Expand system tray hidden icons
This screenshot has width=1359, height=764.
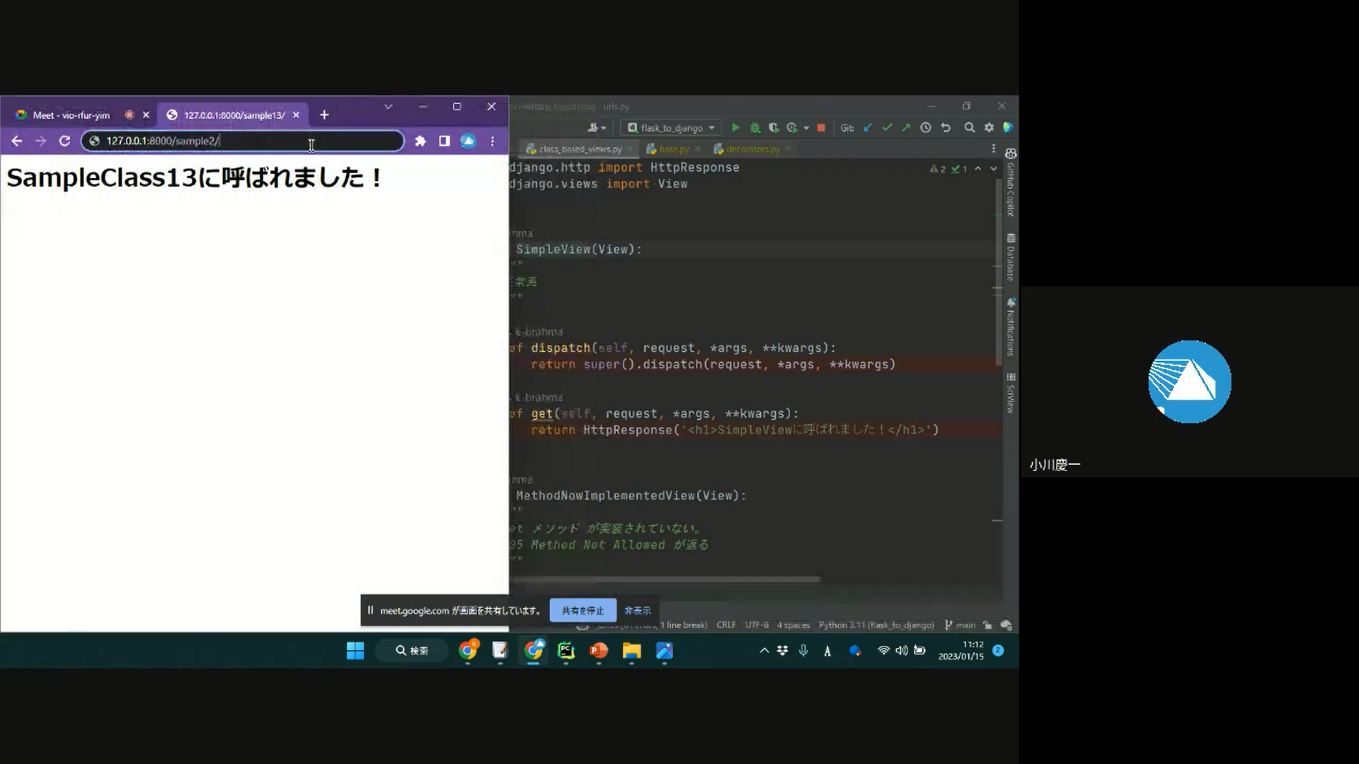pyautogui.click(x=764, y=651)
